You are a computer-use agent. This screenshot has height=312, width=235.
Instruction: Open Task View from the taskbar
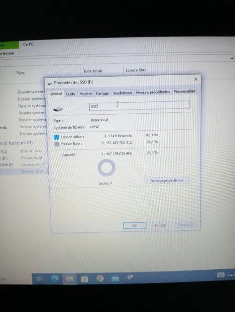pos(39,279)
